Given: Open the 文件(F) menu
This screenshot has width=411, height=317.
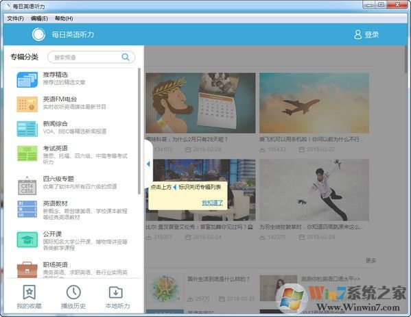Looking at the screenshot, I should [x=15, y=18].
